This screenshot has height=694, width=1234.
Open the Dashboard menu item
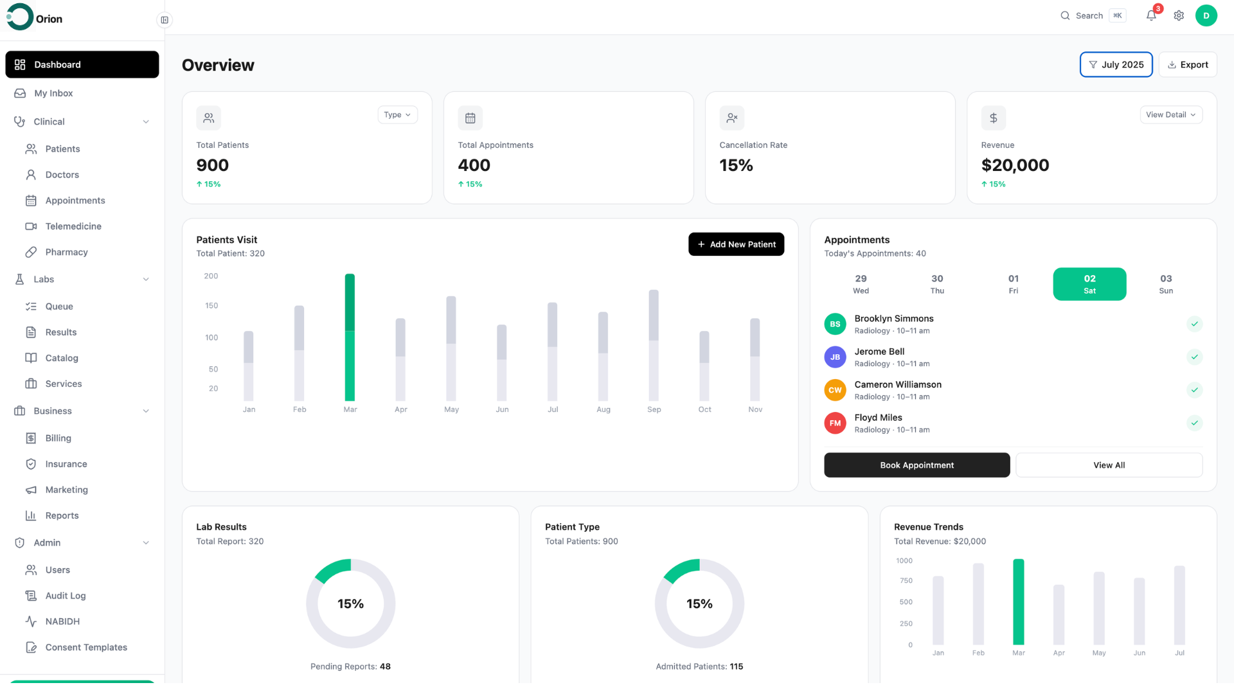click(x=82, y=65)
